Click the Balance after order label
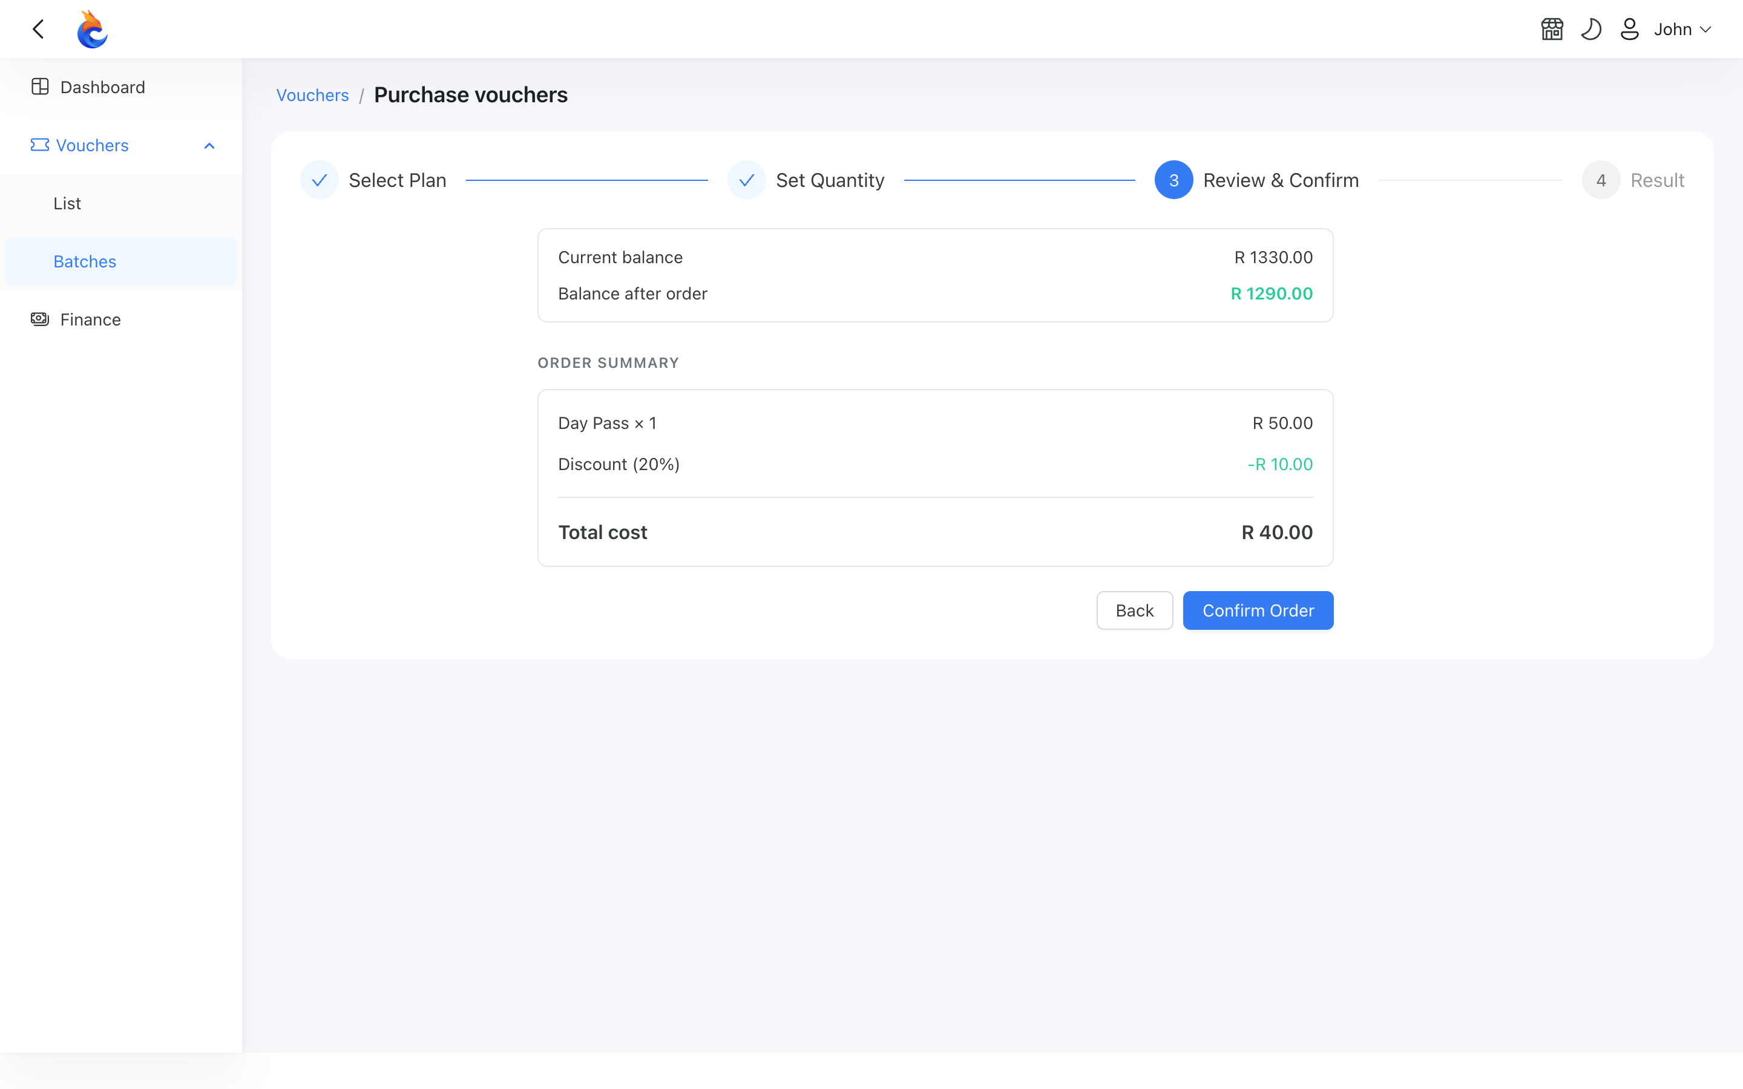Viewport: 1743px width, 1089px height. [x=632, y=294]
